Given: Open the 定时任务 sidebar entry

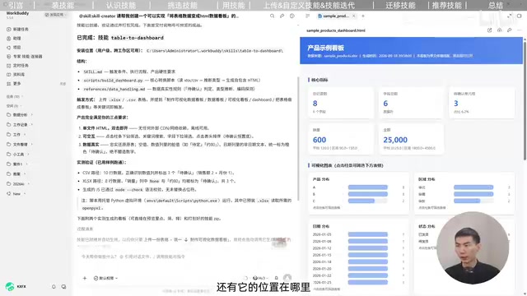Looking at the screenshot, I should pos(17,66).
